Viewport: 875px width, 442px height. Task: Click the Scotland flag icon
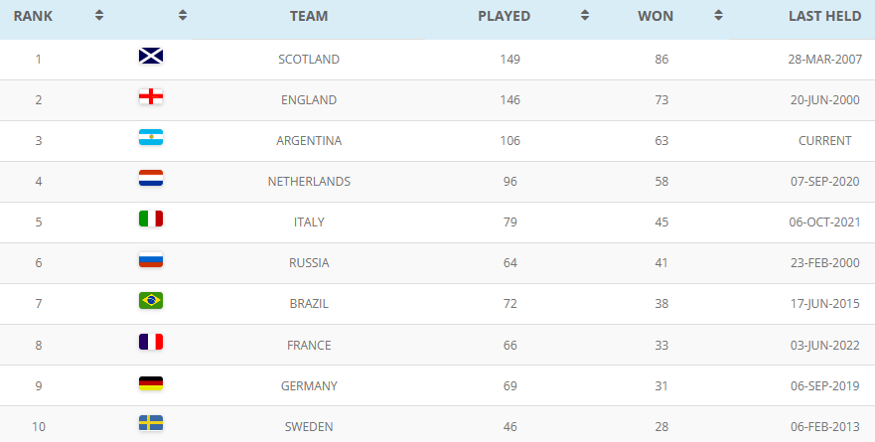151,56
